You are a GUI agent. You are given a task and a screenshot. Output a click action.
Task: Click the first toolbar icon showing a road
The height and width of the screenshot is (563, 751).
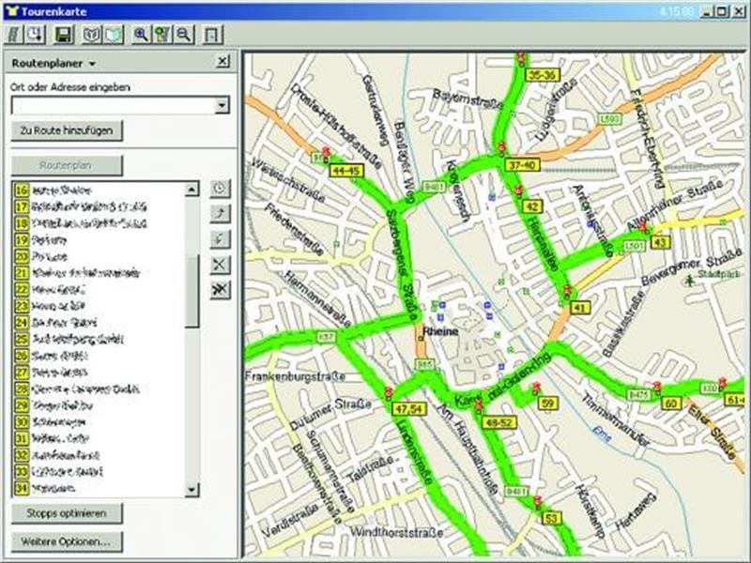(14, 35)
